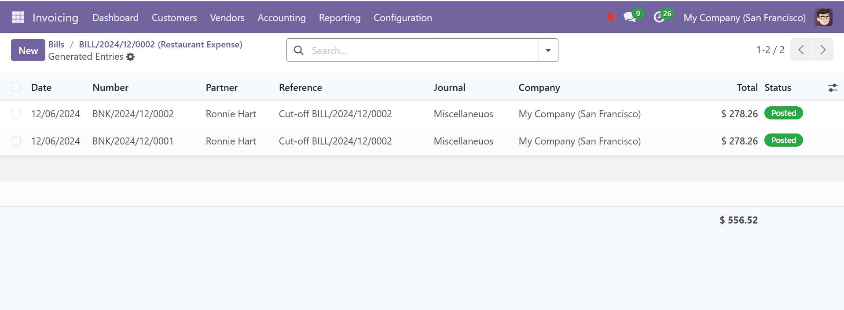Open the user avatar menu
The height and width of the screenshot is (310, 844).
823,18
